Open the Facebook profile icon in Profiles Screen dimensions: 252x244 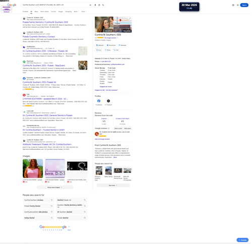(x=99, y=101)
